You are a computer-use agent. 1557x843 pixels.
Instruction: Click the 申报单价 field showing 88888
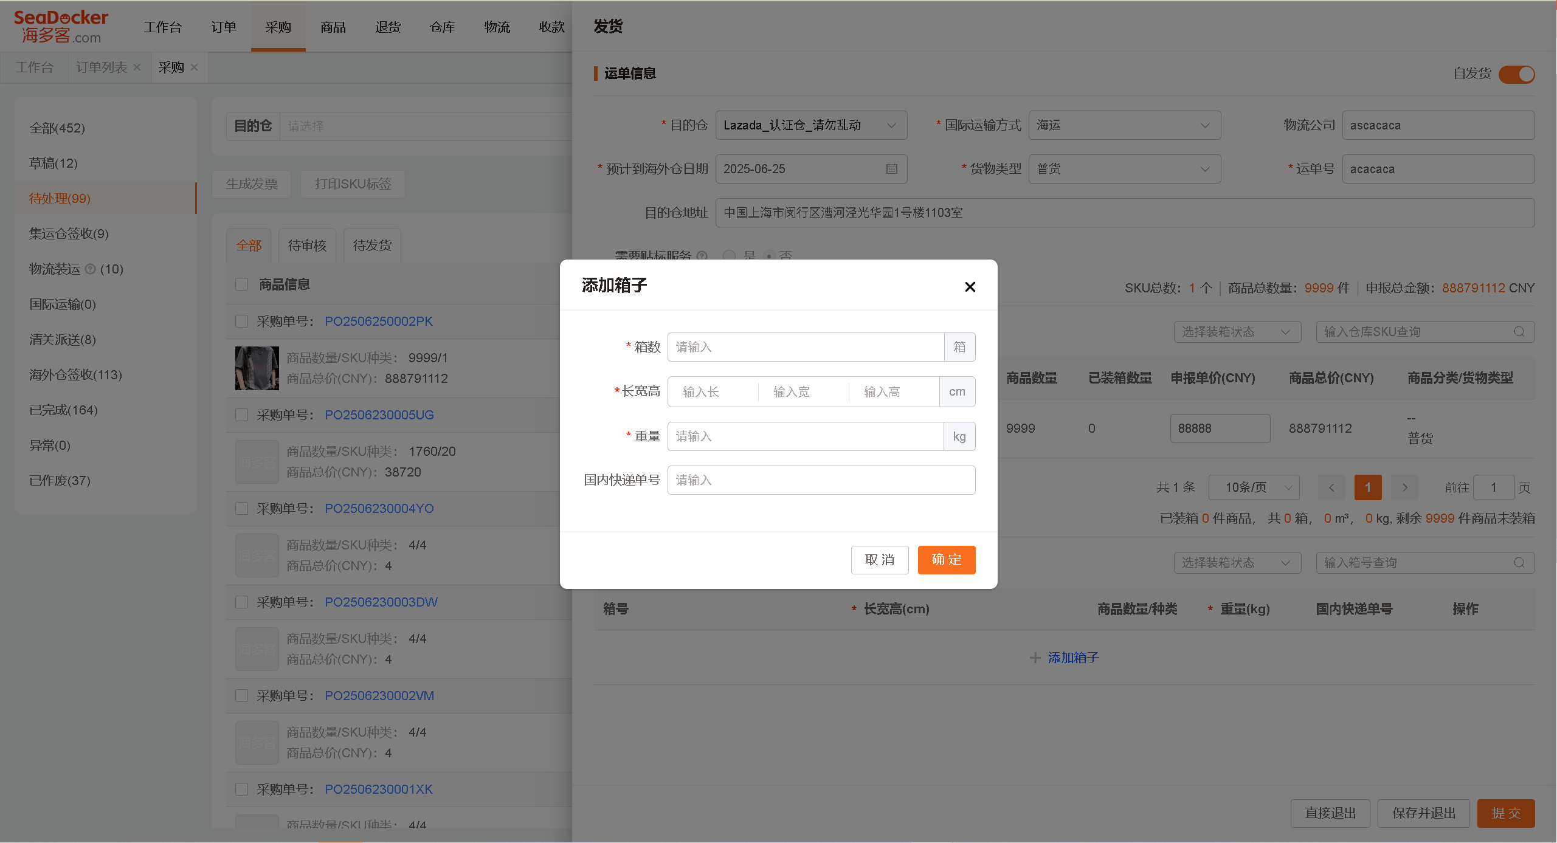1220,428
